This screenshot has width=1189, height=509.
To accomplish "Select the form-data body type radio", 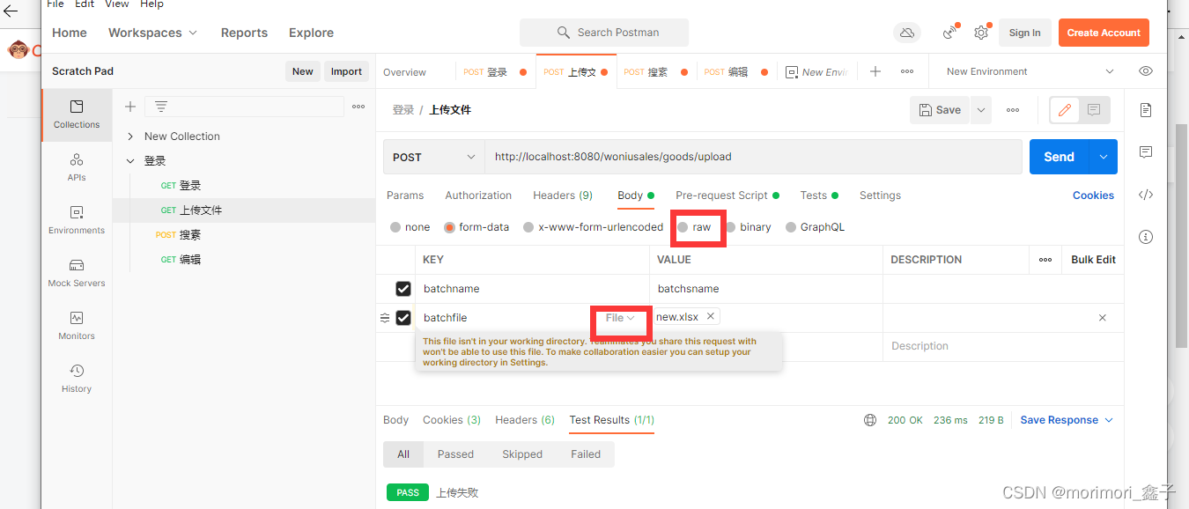I will pyautogui.click(x=449, y=227).
